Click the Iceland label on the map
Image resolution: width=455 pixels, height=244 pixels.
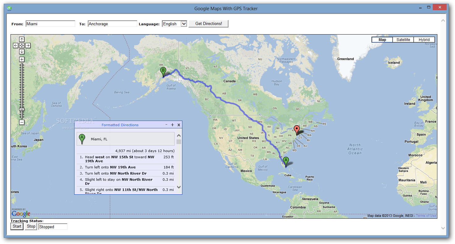pyautogui.click(x=394, y=63)
